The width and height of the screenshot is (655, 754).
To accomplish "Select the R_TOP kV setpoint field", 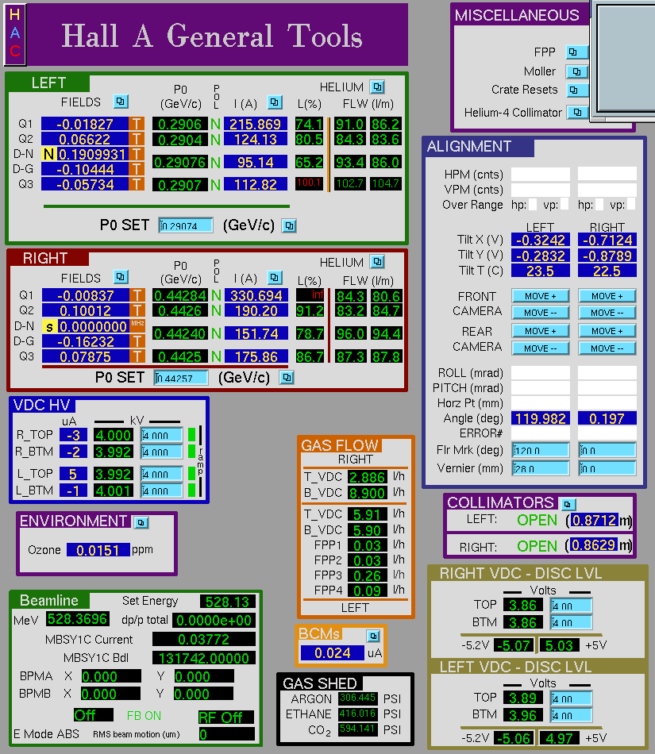I will coord(162,435).
